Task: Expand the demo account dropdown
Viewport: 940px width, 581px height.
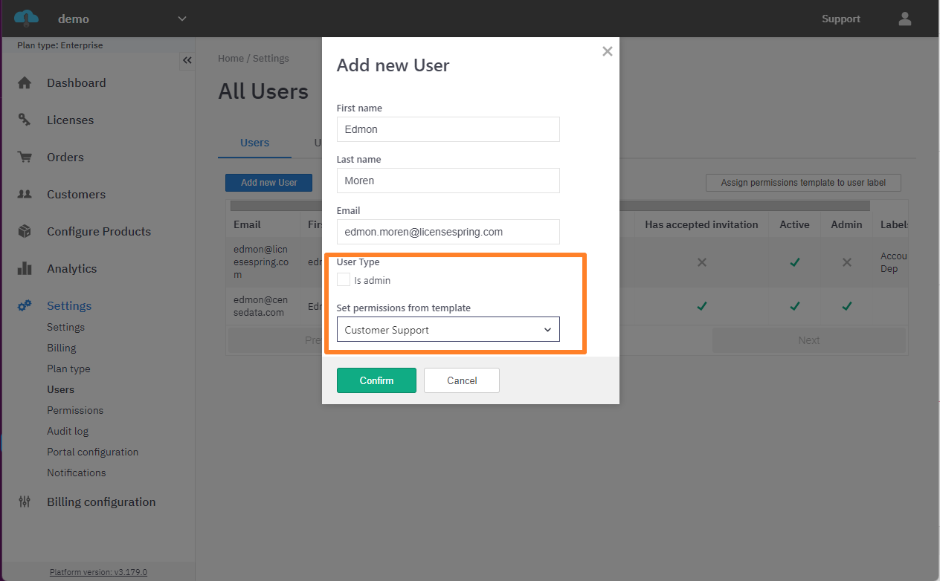Action: pyautogui.click(x=182, y=19)
